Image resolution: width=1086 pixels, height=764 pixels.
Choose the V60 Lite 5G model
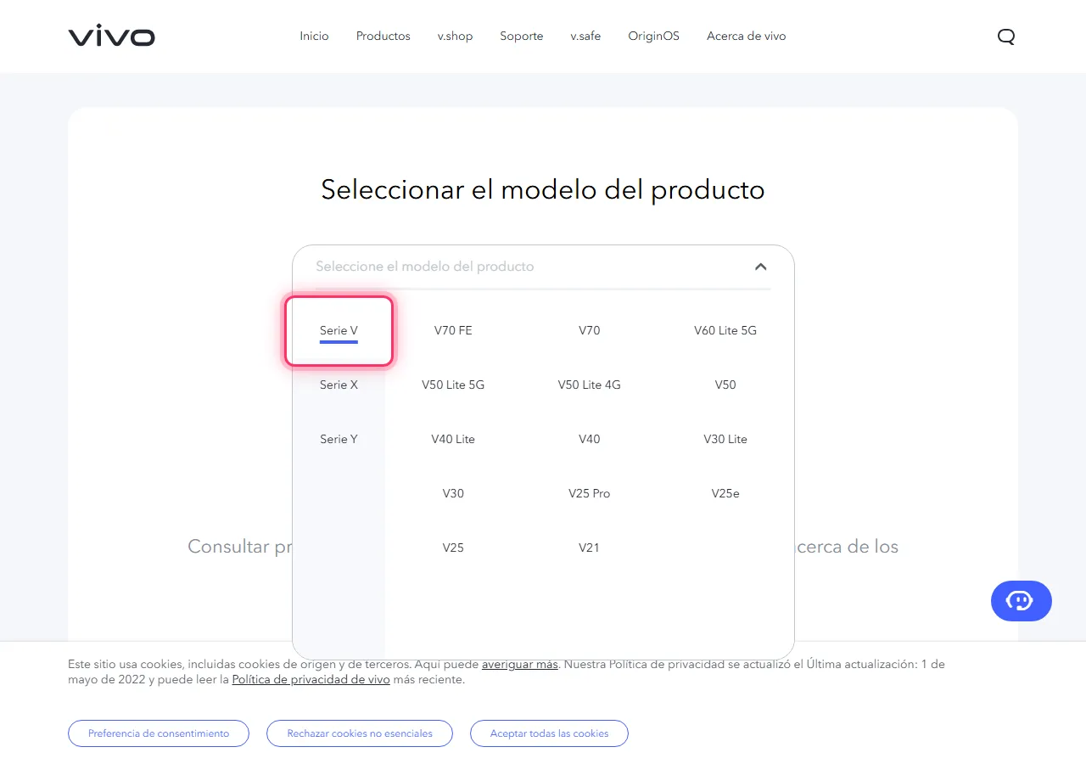point(725,331)
